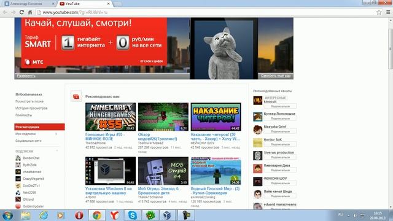Viewport: 393px width, 221px height.
Task: Close the YouTube tab
Action: [108, 4]
